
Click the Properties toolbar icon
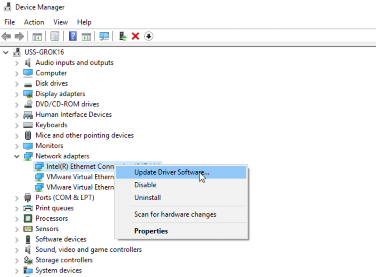pyautogui.click(x=55, y=36)
